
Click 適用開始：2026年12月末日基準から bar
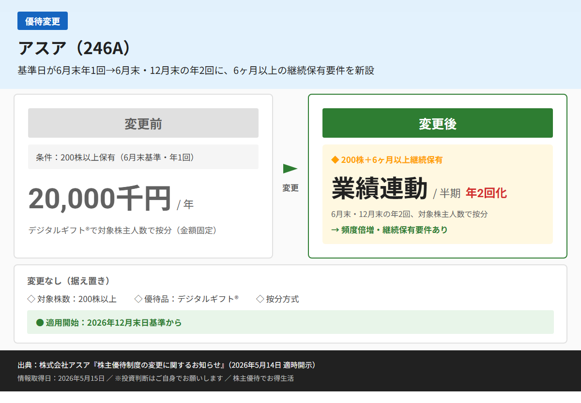click(290, 322)
